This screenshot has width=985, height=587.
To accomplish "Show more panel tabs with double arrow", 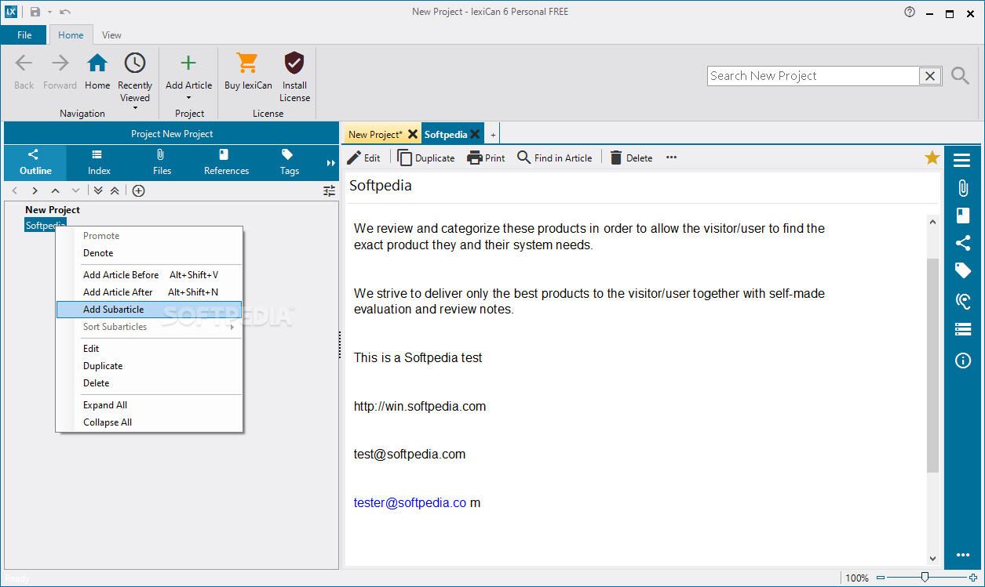I will 330,163.
